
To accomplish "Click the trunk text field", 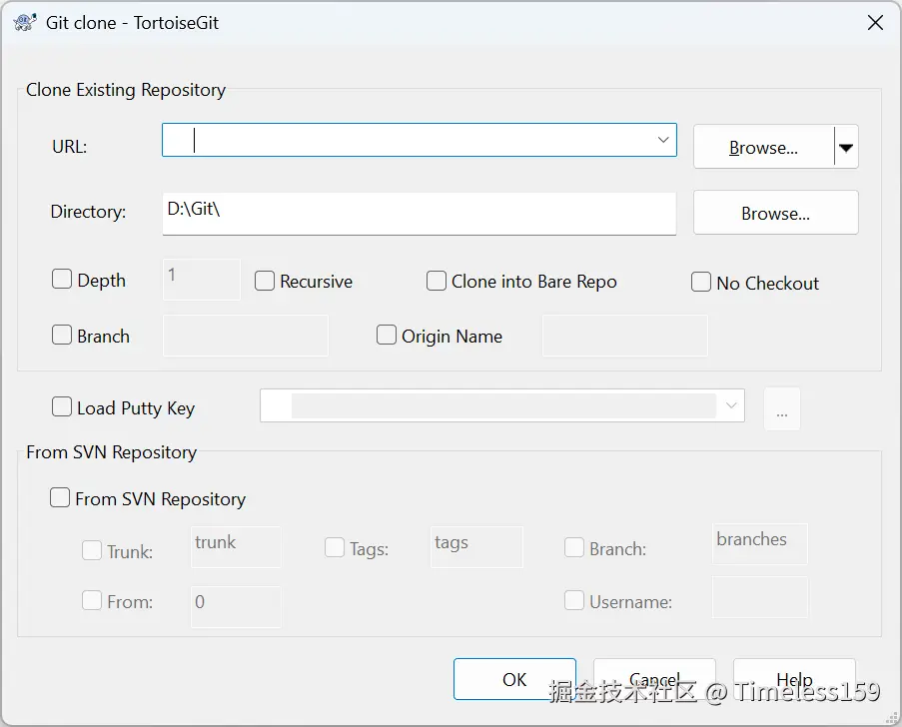I will (x=236, y=547).
